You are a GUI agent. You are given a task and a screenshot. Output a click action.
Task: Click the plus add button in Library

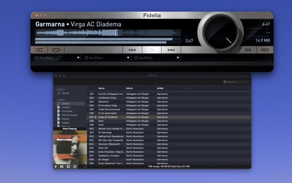point(55,167)
